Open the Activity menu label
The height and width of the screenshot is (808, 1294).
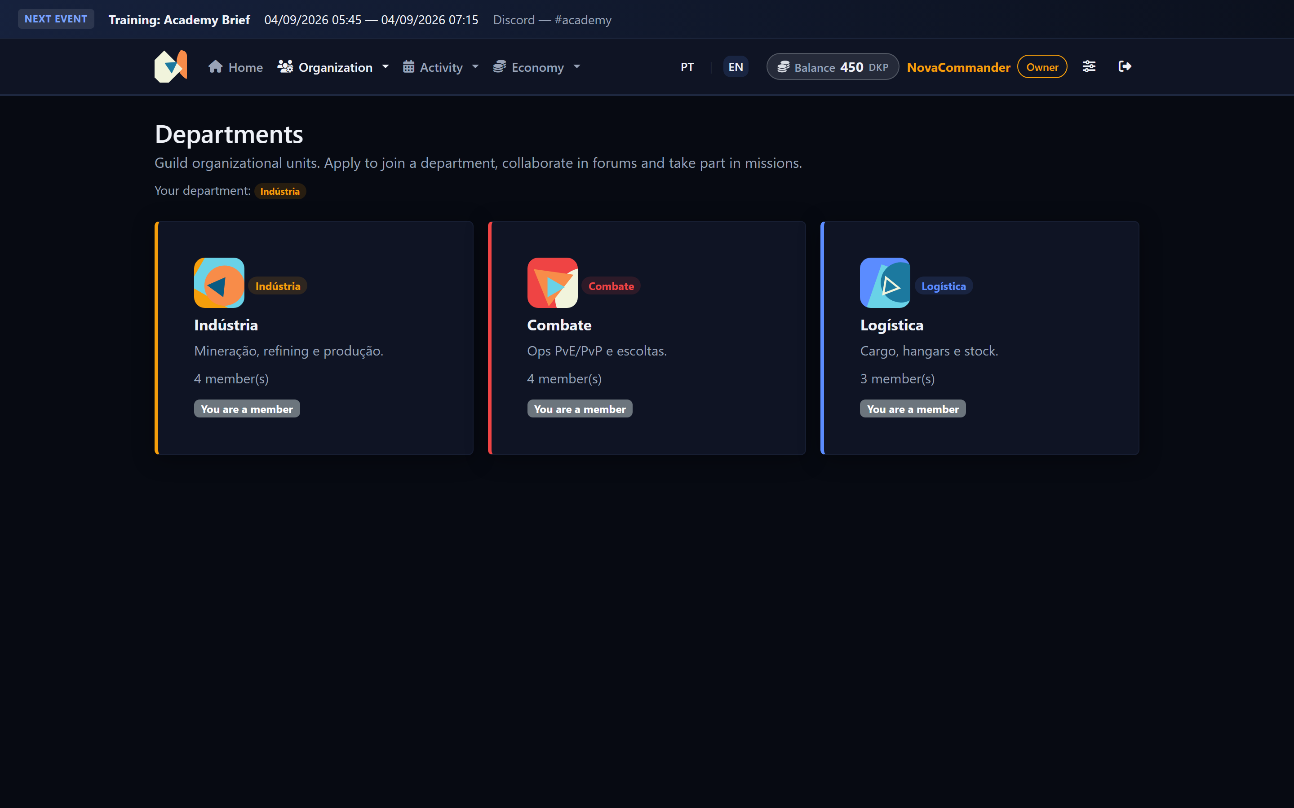(x=441, y=67)
